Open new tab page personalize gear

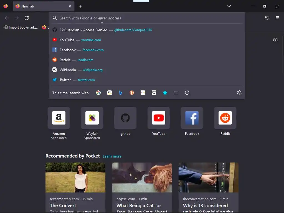(x=275, y=40)
